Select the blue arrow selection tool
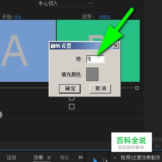This screenshot has width=162, height=162. (x=95, y=160)
